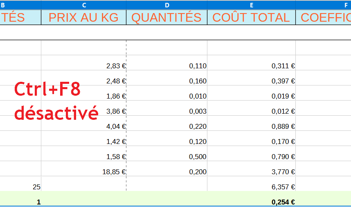Click the bold 0,254 € cell
351x220 pixels.
click(251, 202)
